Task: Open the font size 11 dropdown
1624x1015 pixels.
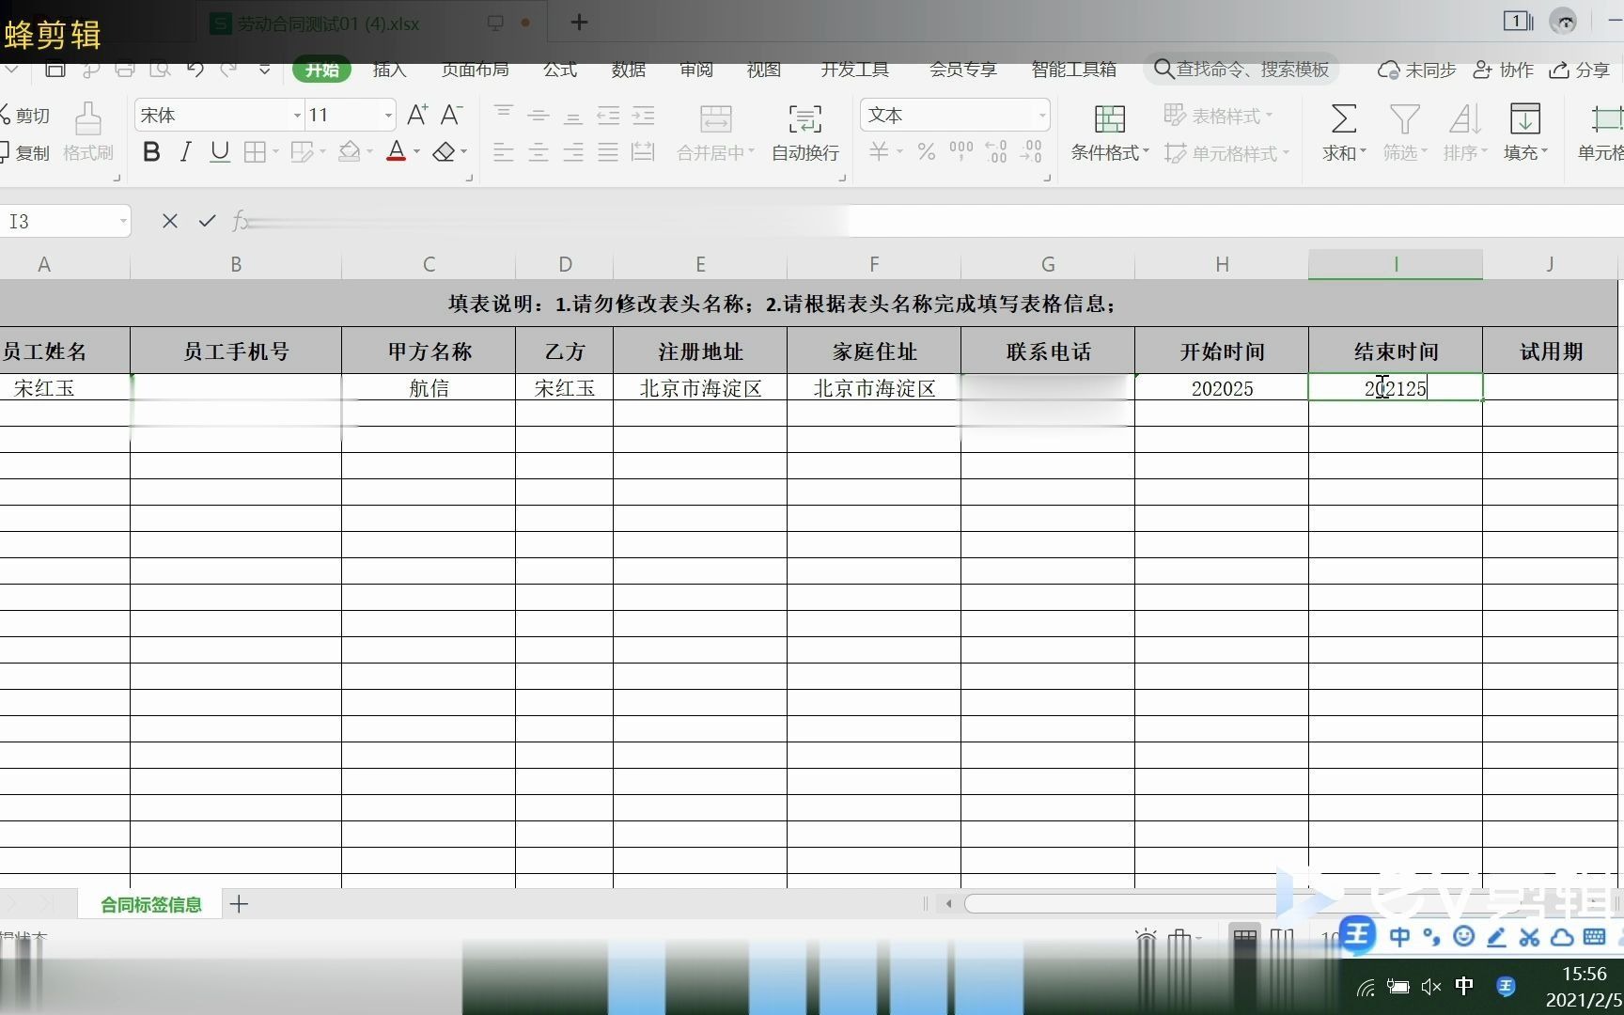Action: (387, 116)
